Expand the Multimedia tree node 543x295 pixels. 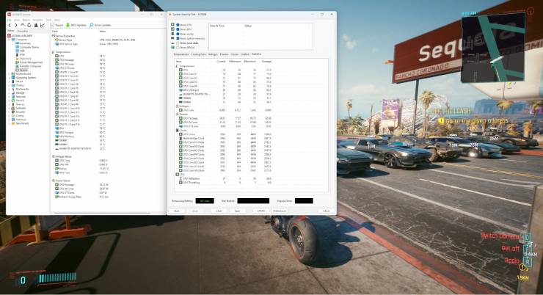click(9, 89)
